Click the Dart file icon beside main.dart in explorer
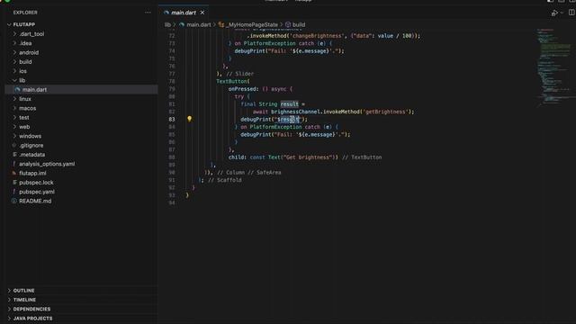Image resolution: width=576 pixels, height=324 pixels. [x=17, y=90]
